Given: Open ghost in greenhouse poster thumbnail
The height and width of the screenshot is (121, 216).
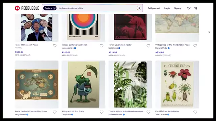Looking at the screenshot, I should 130,84.
